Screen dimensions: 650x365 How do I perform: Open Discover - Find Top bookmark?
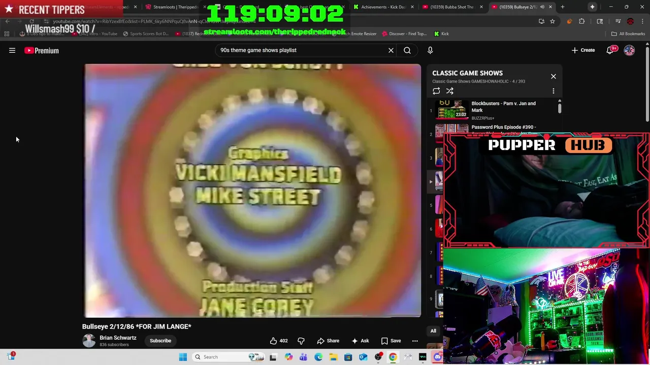click(x=404, y=34)
